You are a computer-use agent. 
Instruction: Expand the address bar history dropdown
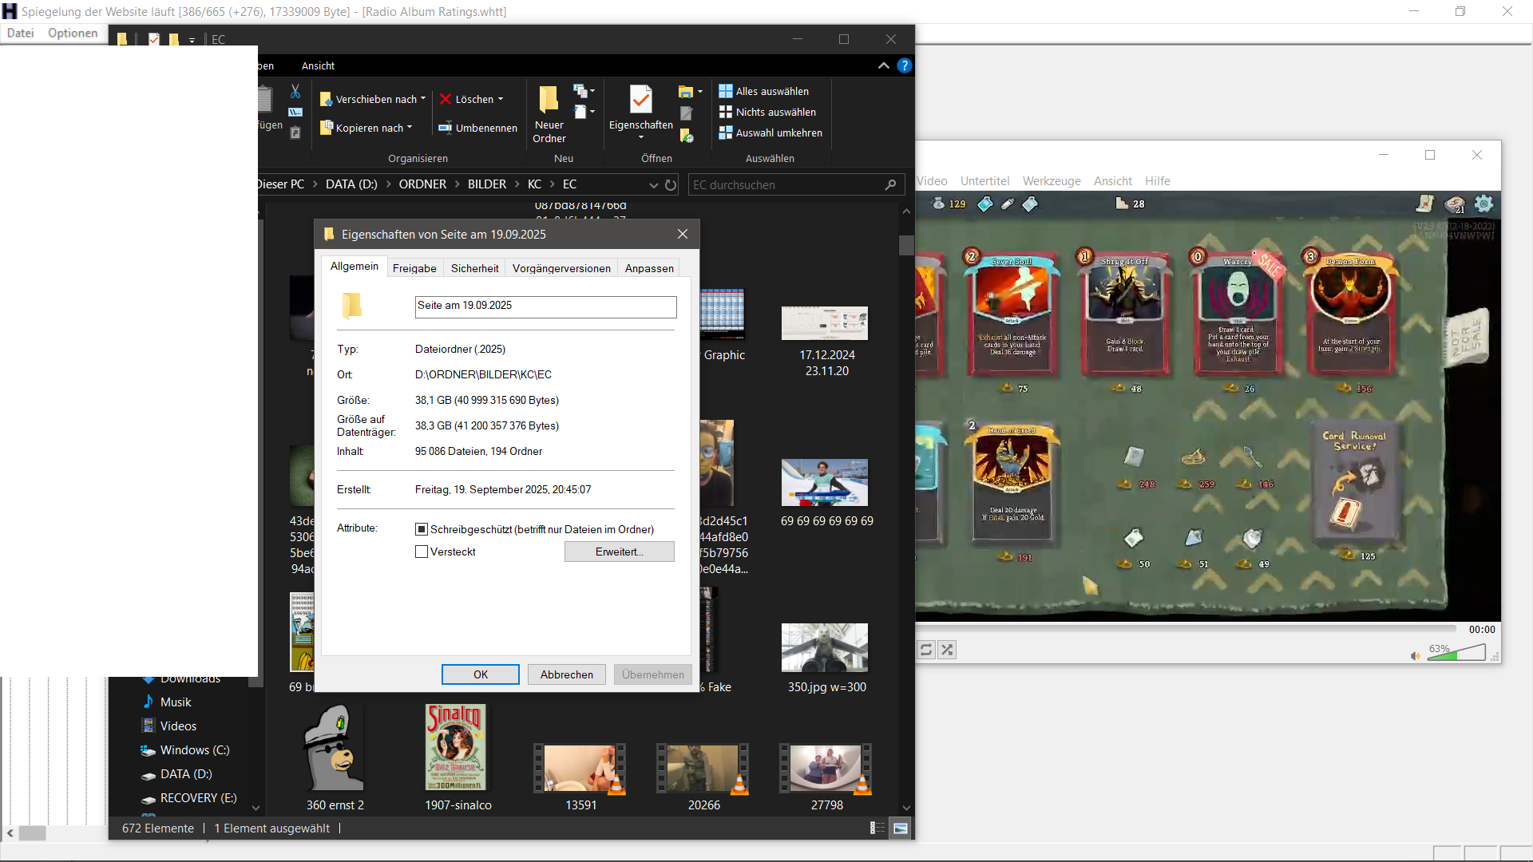tap(653, 185)
